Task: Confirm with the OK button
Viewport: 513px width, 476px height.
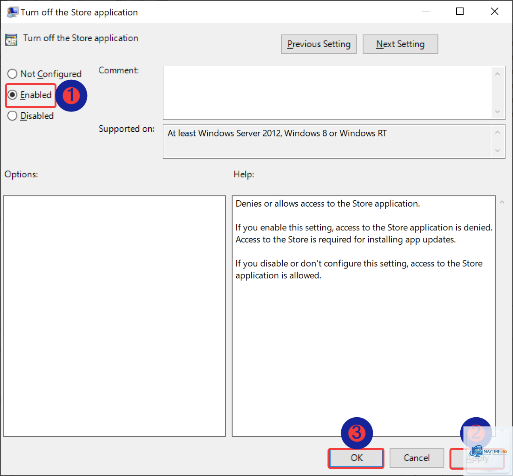Action: click(x=356, y=458)
